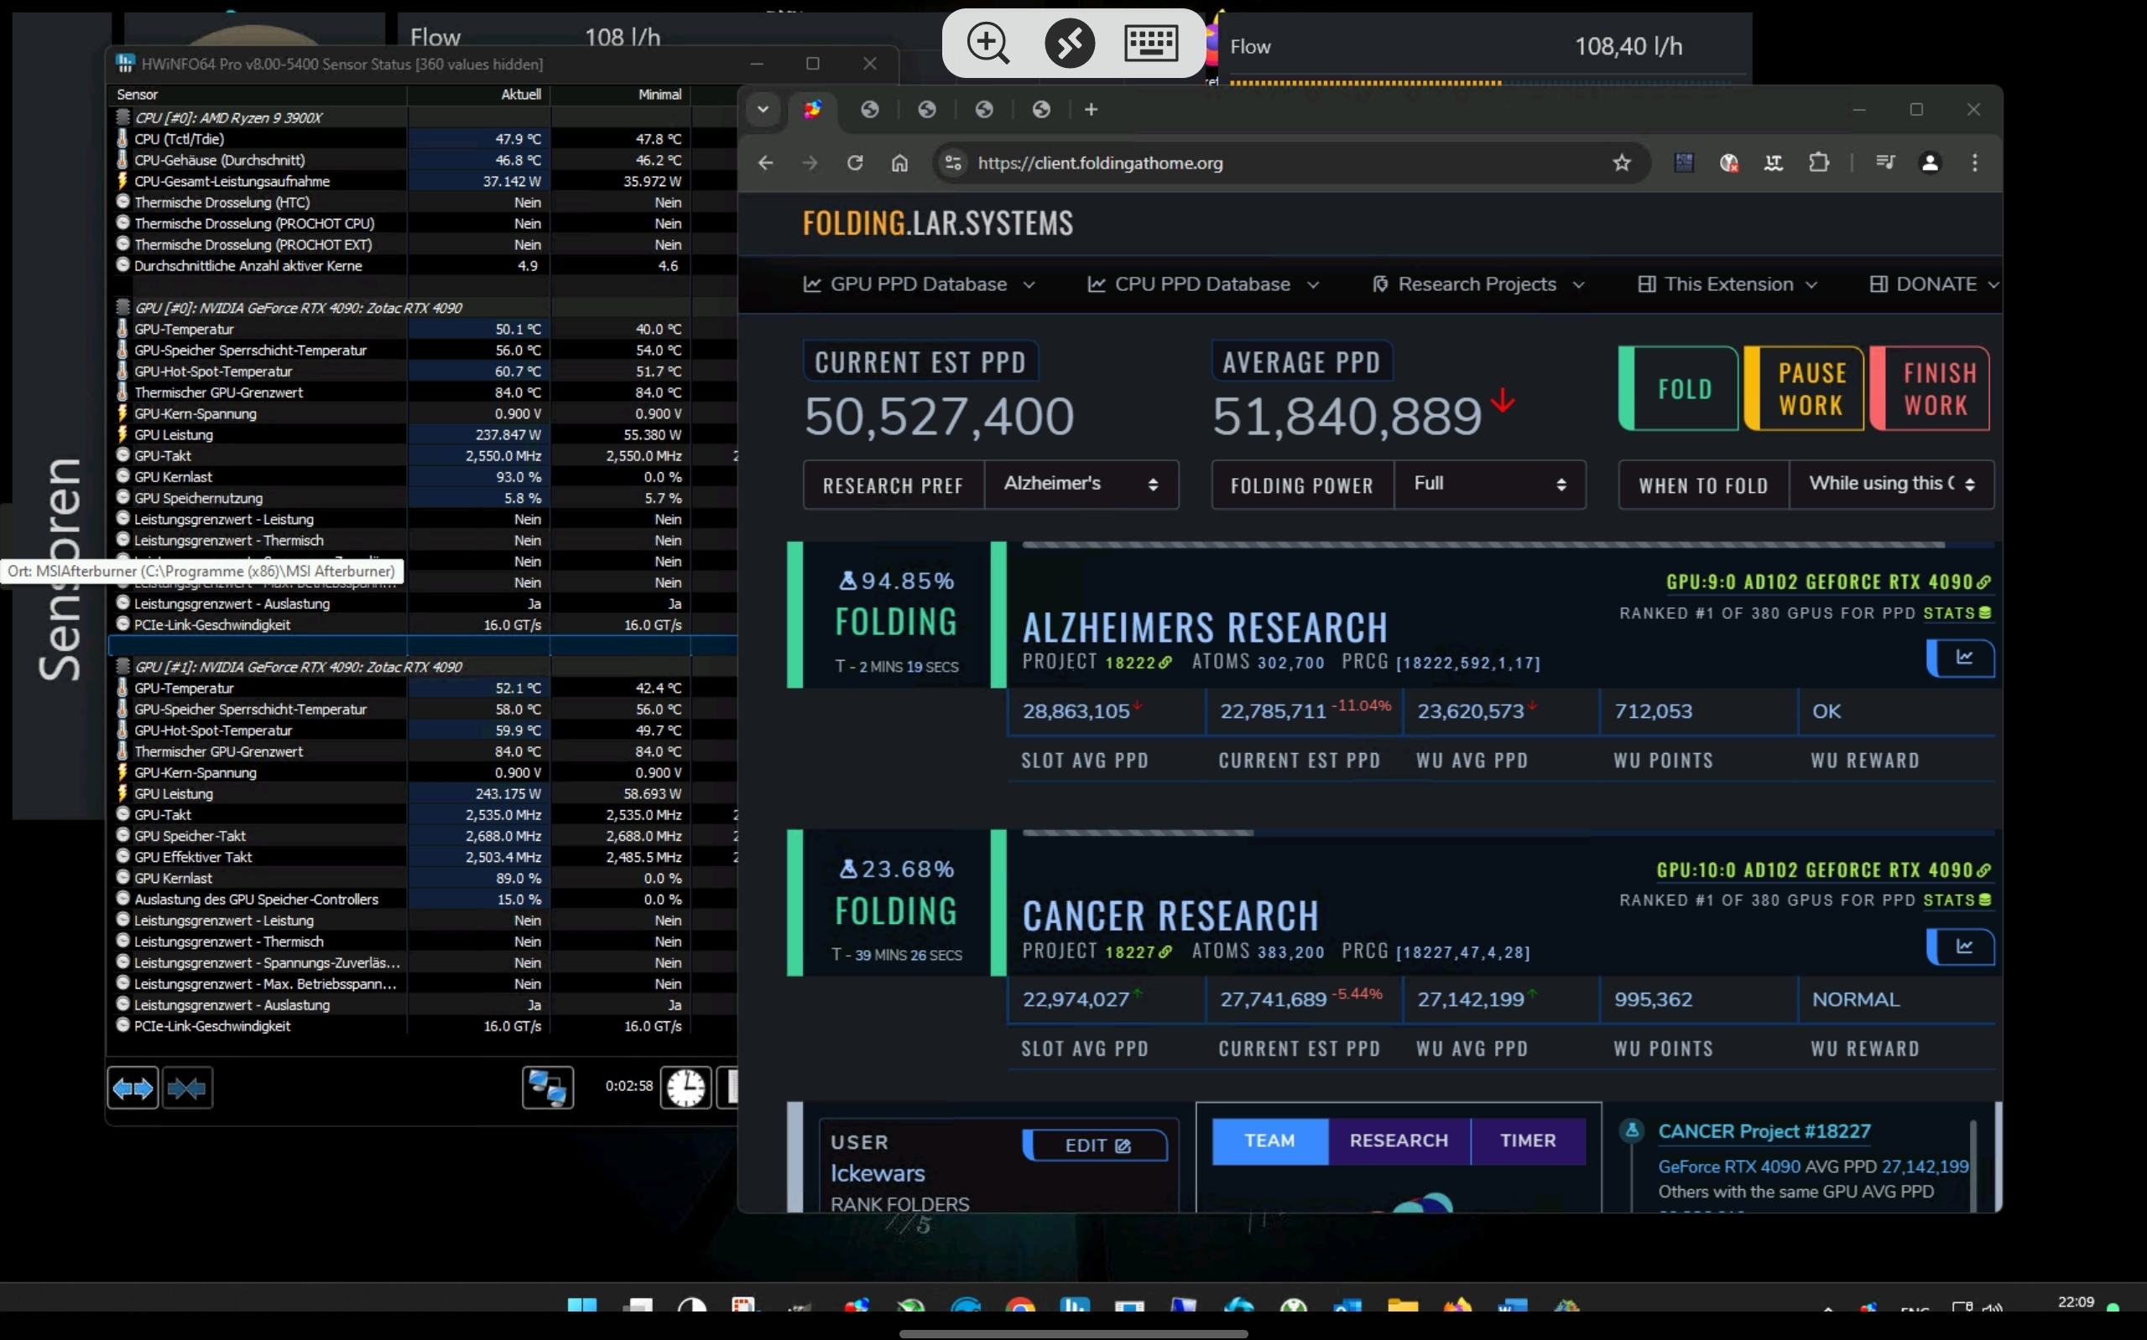2147x1340 pixels.
Task: Open the Extensions puzzle-piece menu
Action: [1819, 162]
